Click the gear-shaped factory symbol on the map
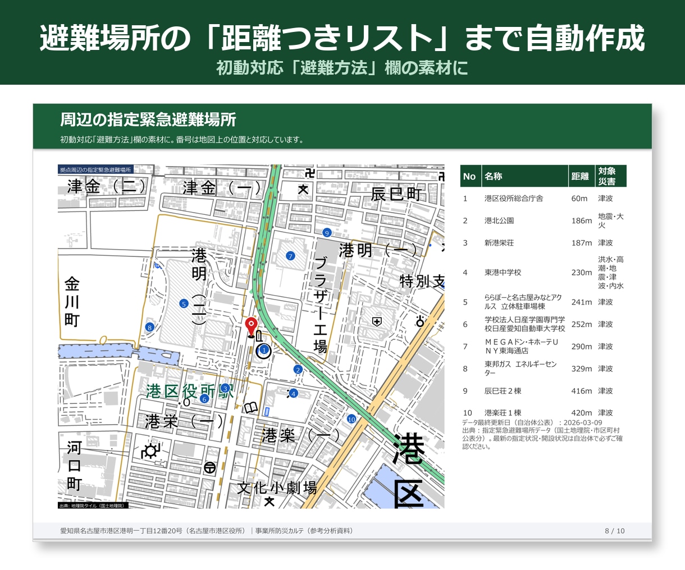The width and height of the screenshot is (685, 570). tap(150, 451)
